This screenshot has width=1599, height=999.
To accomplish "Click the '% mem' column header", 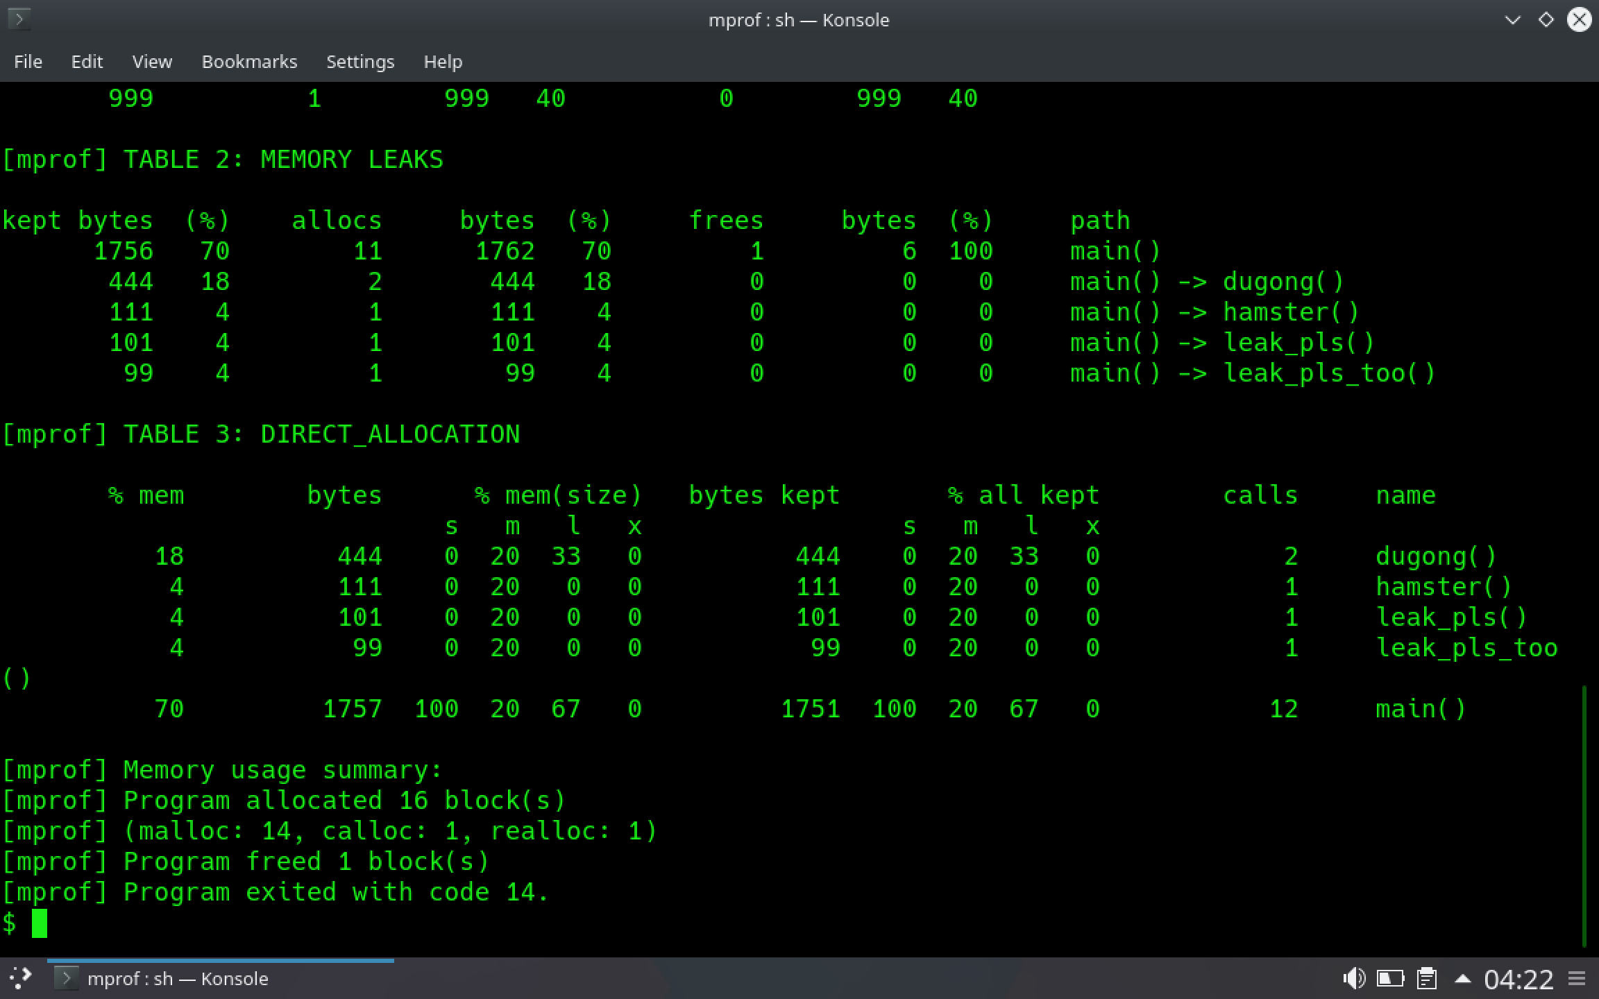I will pyautogui.click(x=146, y=495).
